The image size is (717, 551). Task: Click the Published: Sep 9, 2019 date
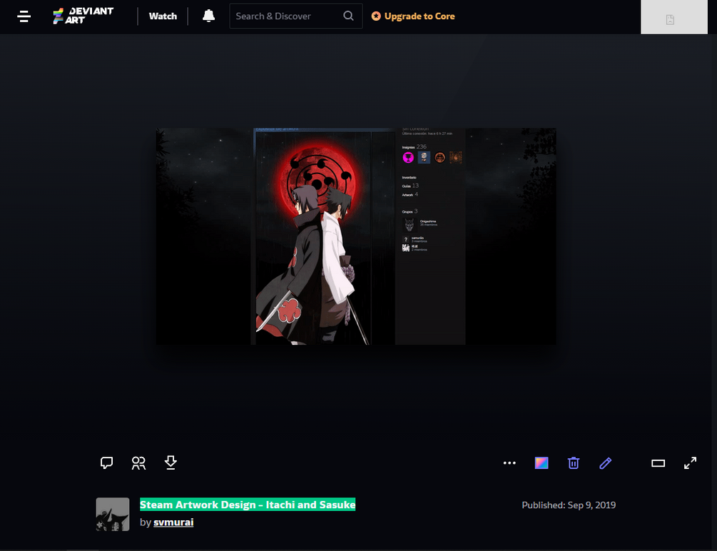(569, 505)
